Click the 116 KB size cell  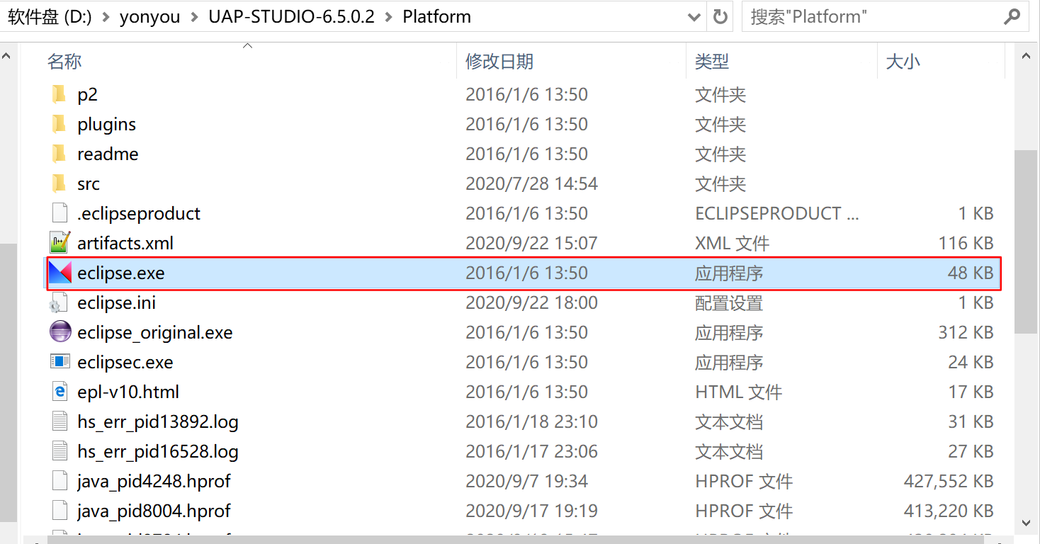[x=966, y=243]
